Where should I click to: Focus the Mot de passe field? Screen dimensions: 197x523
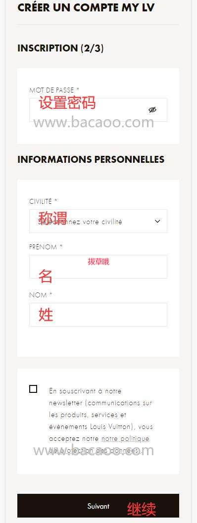pyautogui.click(x=98, y=110)
